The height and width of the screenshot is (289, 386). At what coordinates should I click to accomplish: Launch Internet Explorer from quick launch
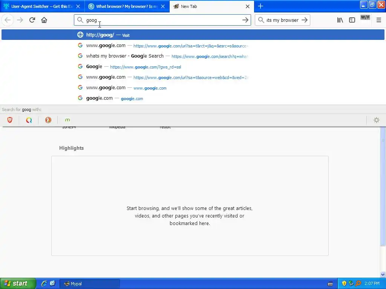44,283
